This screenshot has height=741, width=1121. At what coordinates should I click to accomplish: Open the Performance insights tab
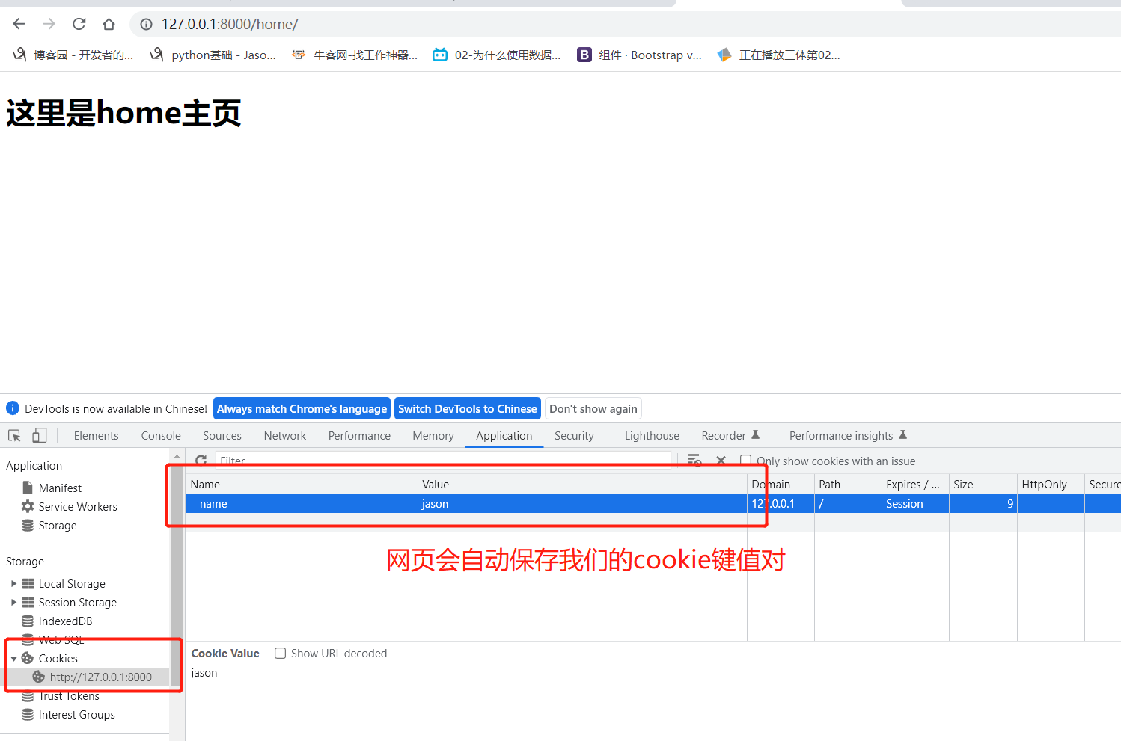click(x=848, y=435)
